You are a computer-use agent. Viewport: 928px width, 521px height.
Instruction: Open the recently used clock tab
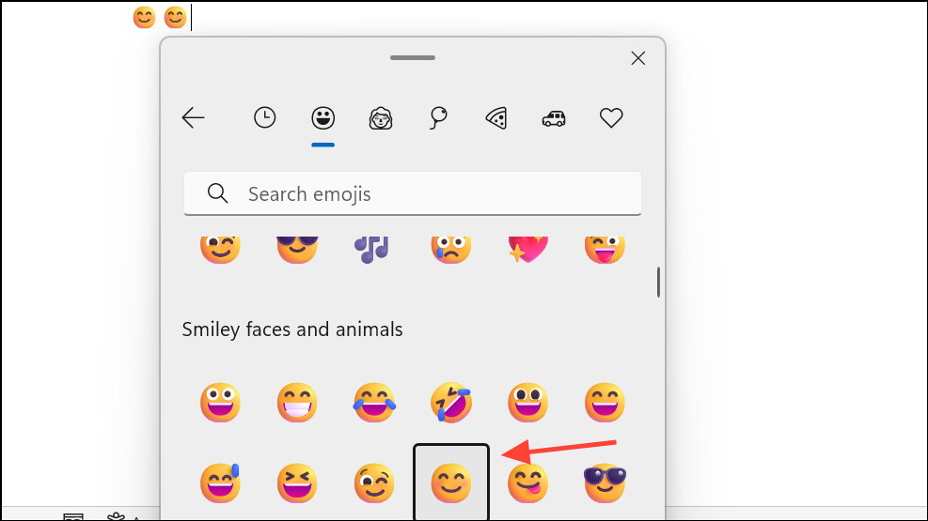coord(265,117)
